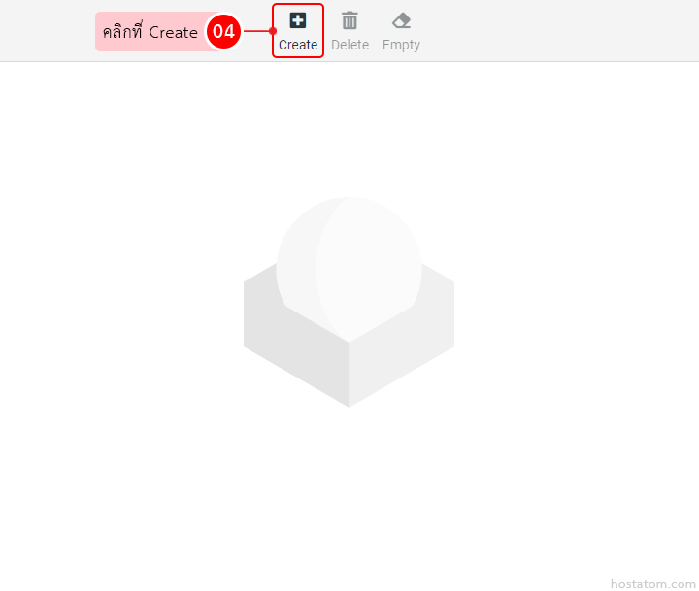
Task: Click the Create plus icon
Action: (x=298, y=20)
